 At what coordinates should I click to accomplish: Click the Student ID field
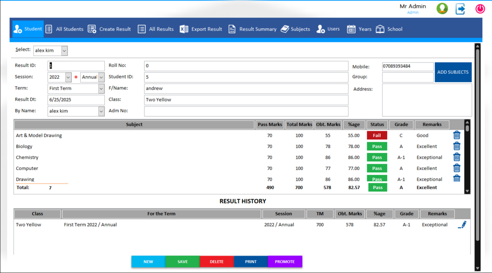point(246,77)
